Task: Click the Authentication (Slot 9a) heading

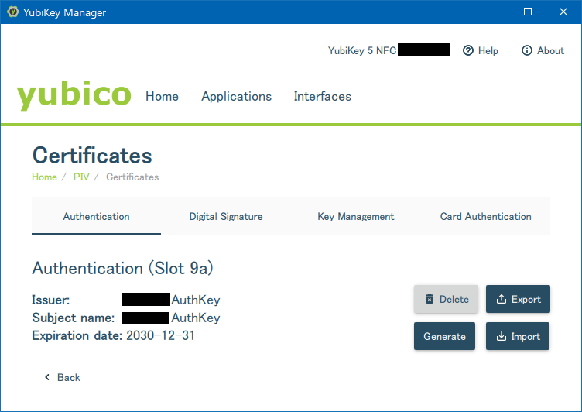Action: (x=123, y=268)
